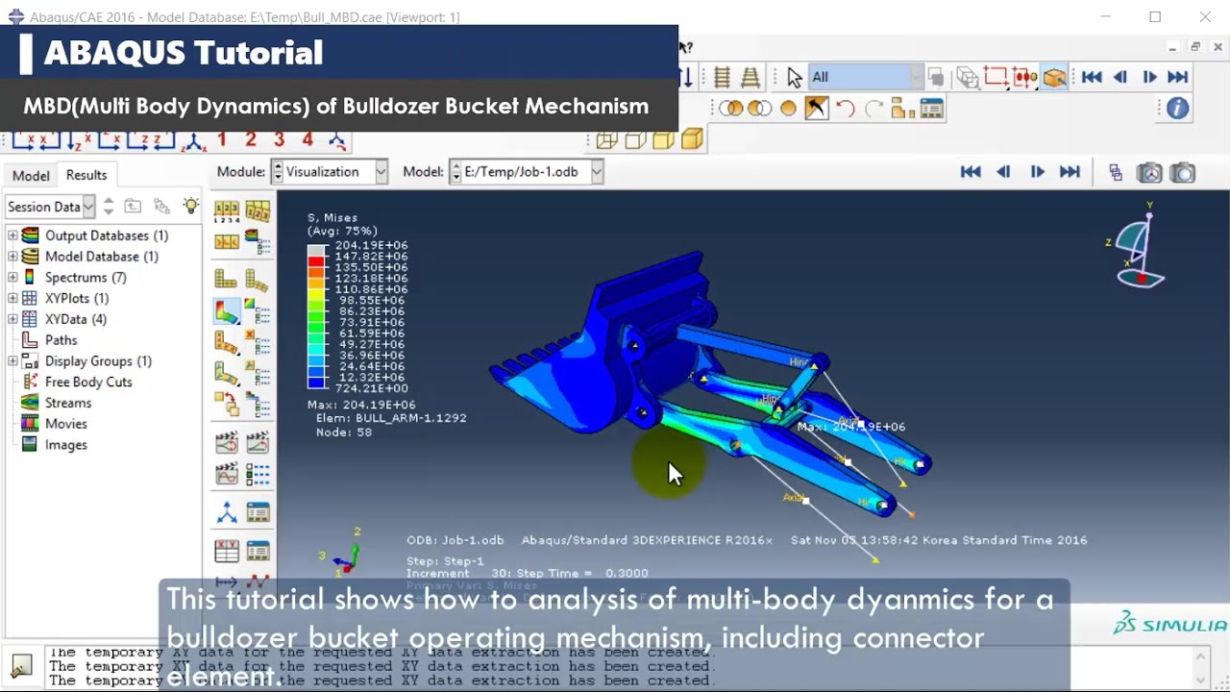The image size is (1230, 692).
Task: Open the Display Group Manager icon
Action: [x=931, y=109]
